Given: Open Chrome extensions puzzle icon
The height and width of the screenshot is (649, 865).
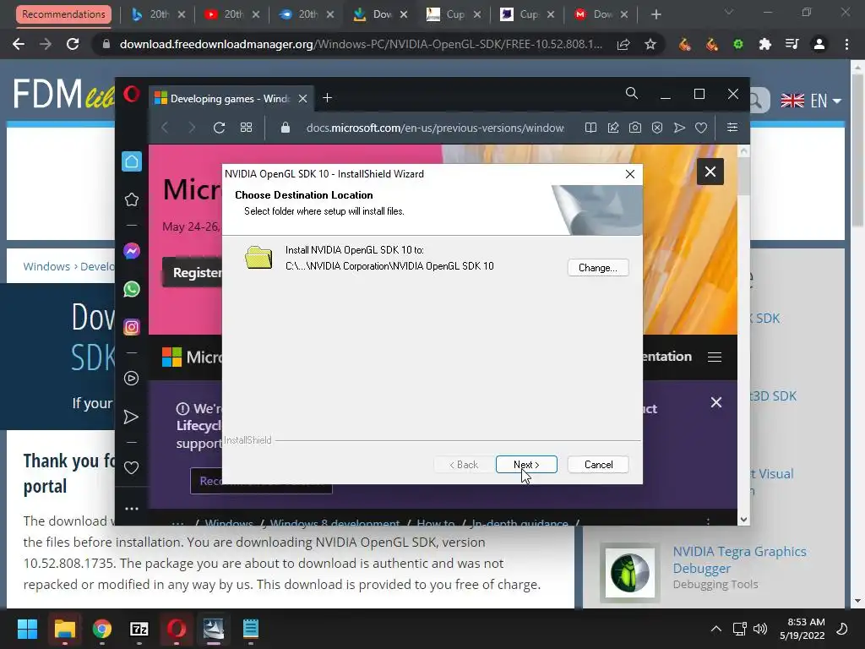Looking at the screenshot, I should click(x=764, y=44).
